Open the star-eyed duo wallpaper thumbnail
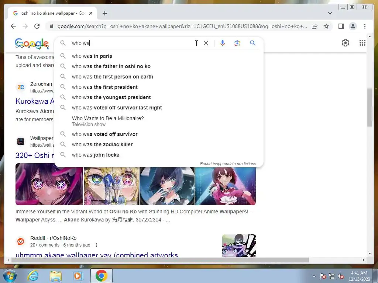378x283 pixels. pos(111,186)
